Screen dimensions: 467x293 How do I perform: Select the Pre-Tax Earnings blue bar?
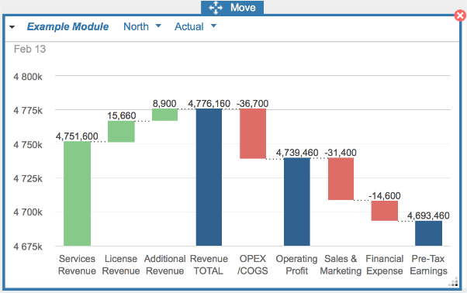(428, 233)
